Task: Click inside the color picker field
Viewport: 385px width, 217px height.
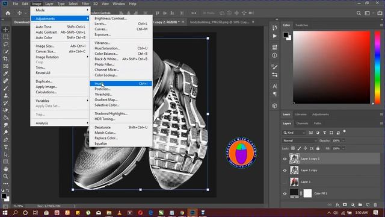Action: pos(331,67)
